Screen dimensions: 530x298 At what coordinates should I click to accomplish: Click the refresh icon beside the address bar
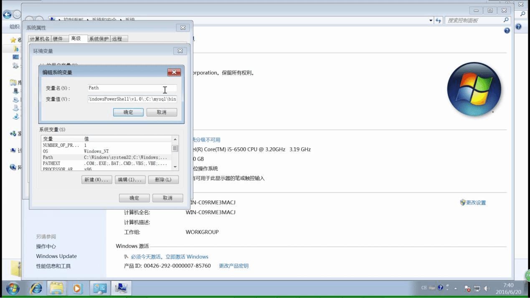(439, 20)
